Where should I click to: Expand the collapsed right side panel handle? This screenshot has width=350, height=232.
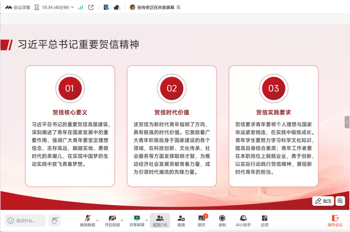tap(347, 122)
